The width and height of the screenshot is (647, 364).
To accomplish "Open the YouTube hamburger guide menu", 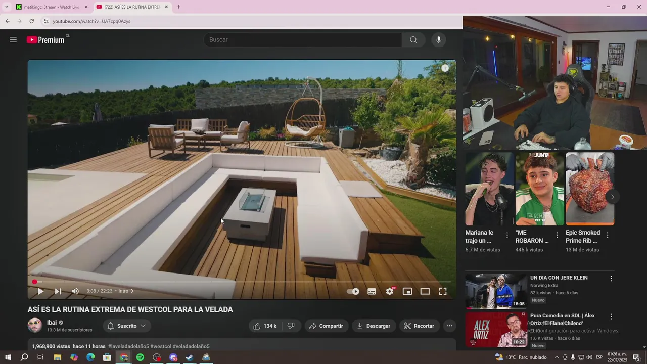I will click(x=13, y=40).
